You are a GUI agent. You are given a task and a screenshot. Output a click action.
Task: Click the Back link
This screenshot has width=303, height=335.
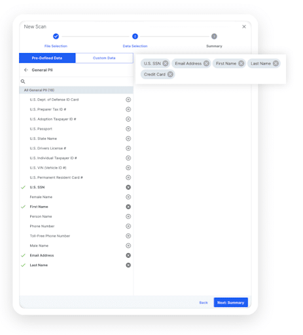(204, 303)
